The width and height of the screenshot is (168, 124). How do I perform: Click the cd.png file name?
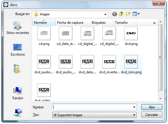pos(44,44)
